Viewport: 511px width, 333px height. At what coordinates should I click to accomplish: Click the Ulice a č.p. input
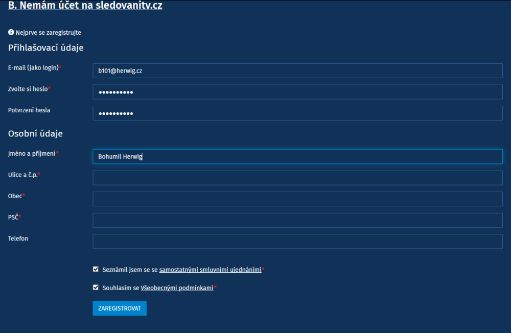pos(297,178)
